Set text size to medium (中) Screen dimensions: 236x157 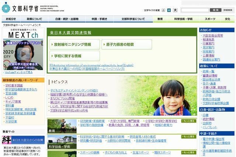[169, 10]
